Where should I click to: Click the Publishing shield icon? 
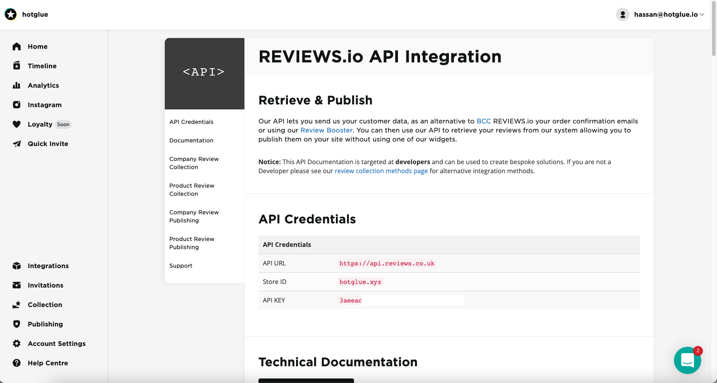point(17,324)
